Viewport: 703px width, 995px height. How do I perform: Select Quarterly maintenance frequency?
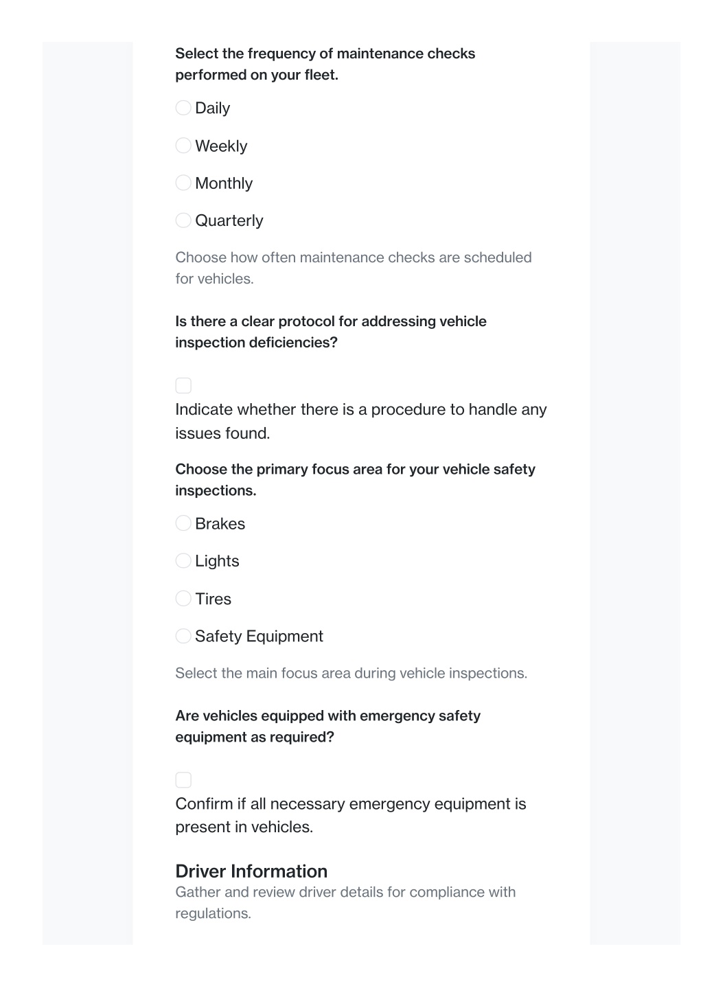pos(183,220)
